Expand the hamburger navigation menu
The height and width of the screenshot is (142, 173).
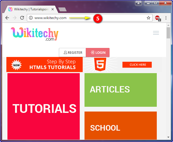156,33
